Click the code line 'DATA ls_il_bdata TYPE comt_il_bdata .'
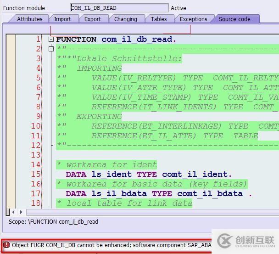The height and width of the screenshot is (254, 279). [x=159, y=194]
